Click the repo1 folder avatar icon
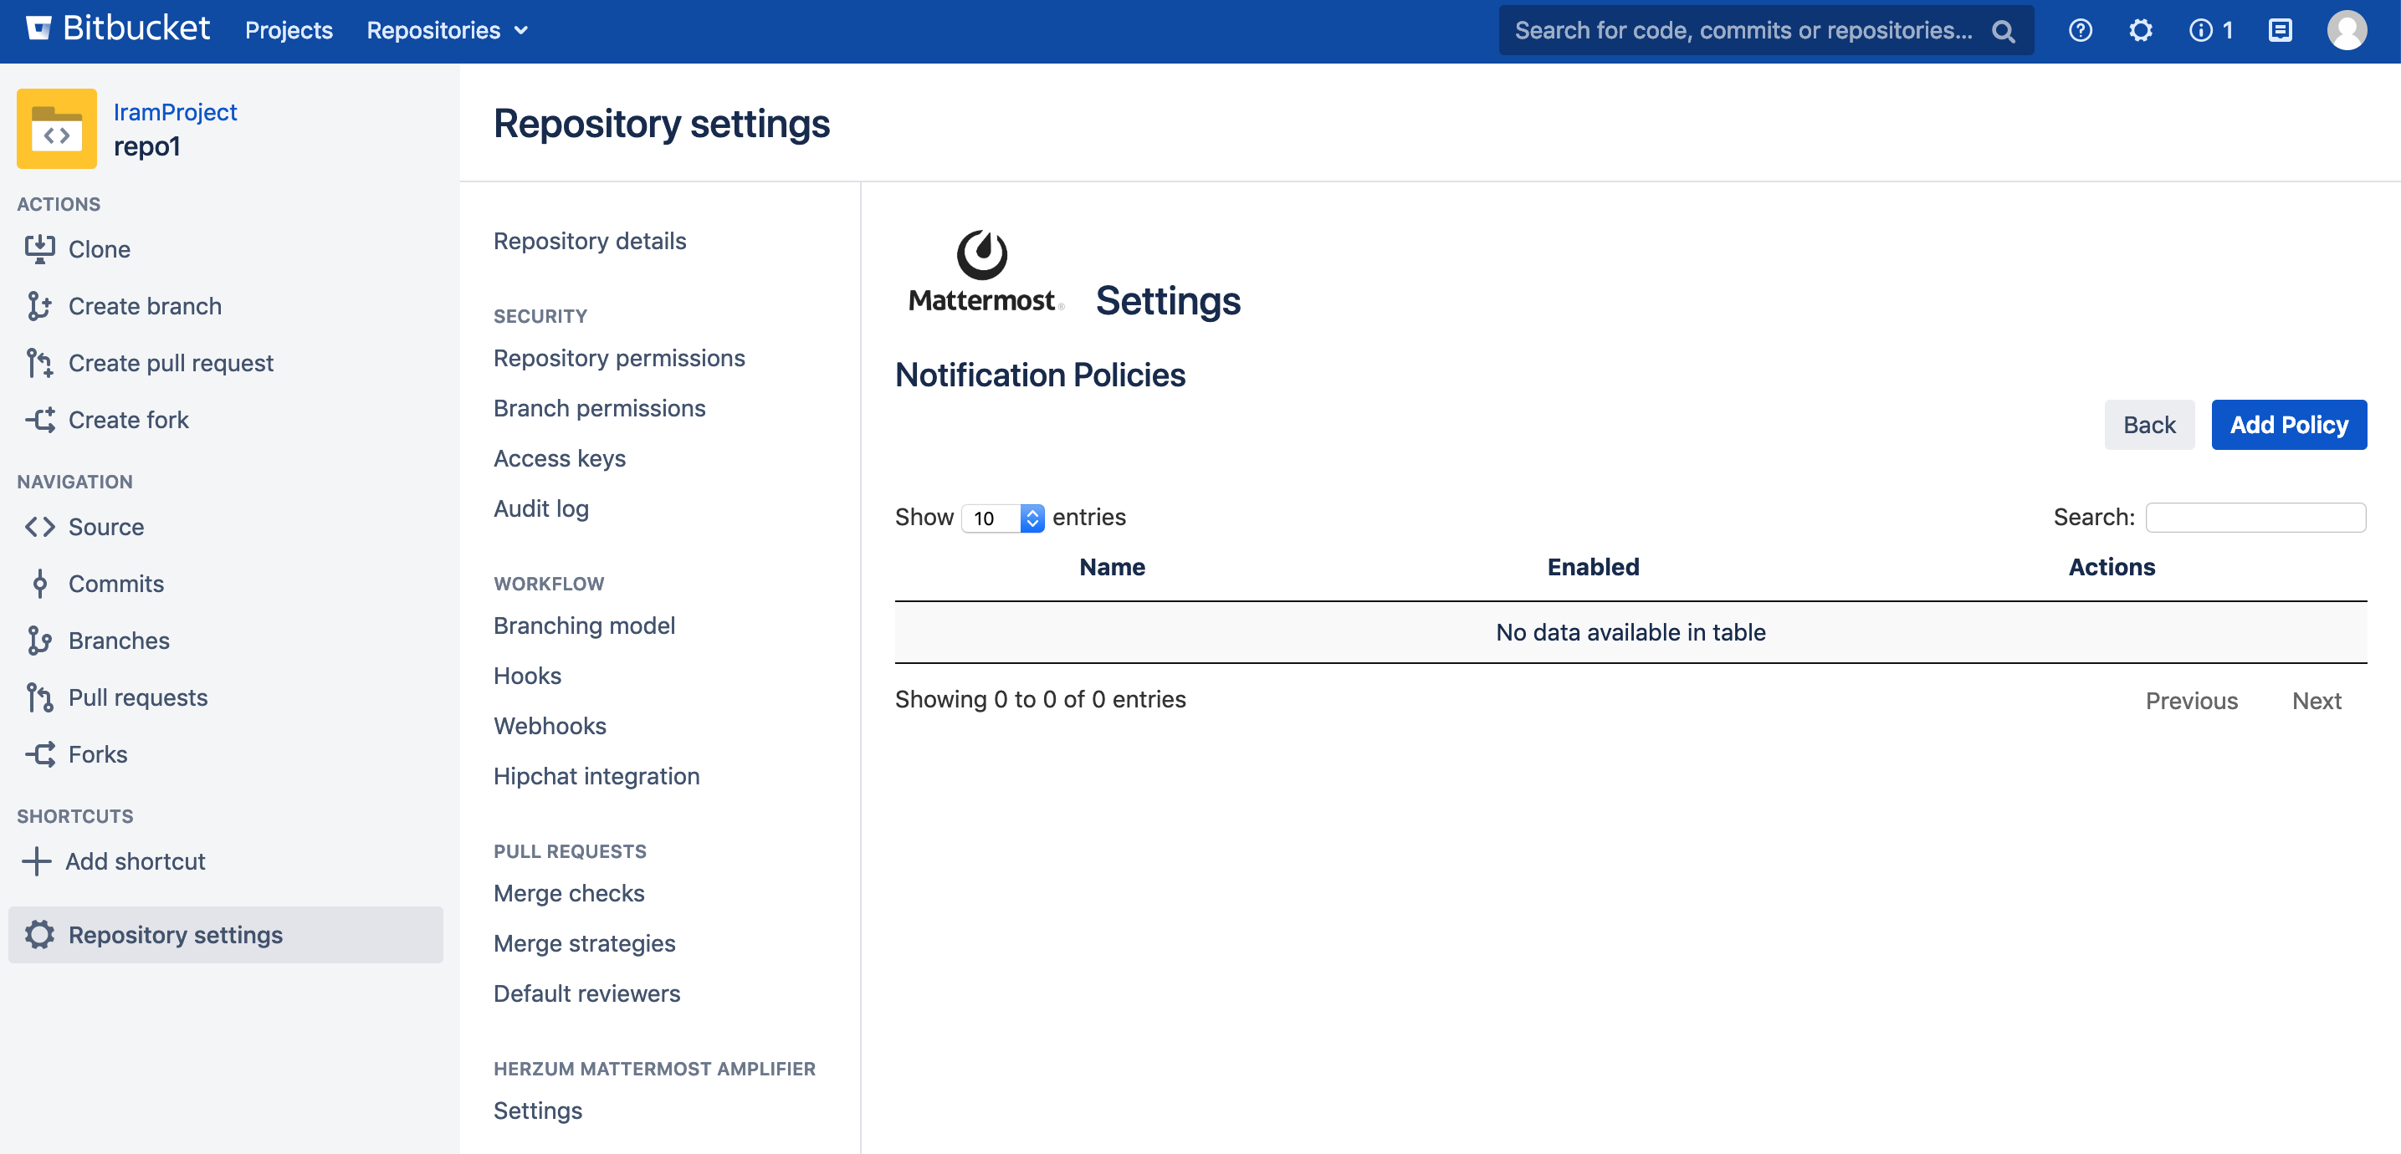 [57, 129]
